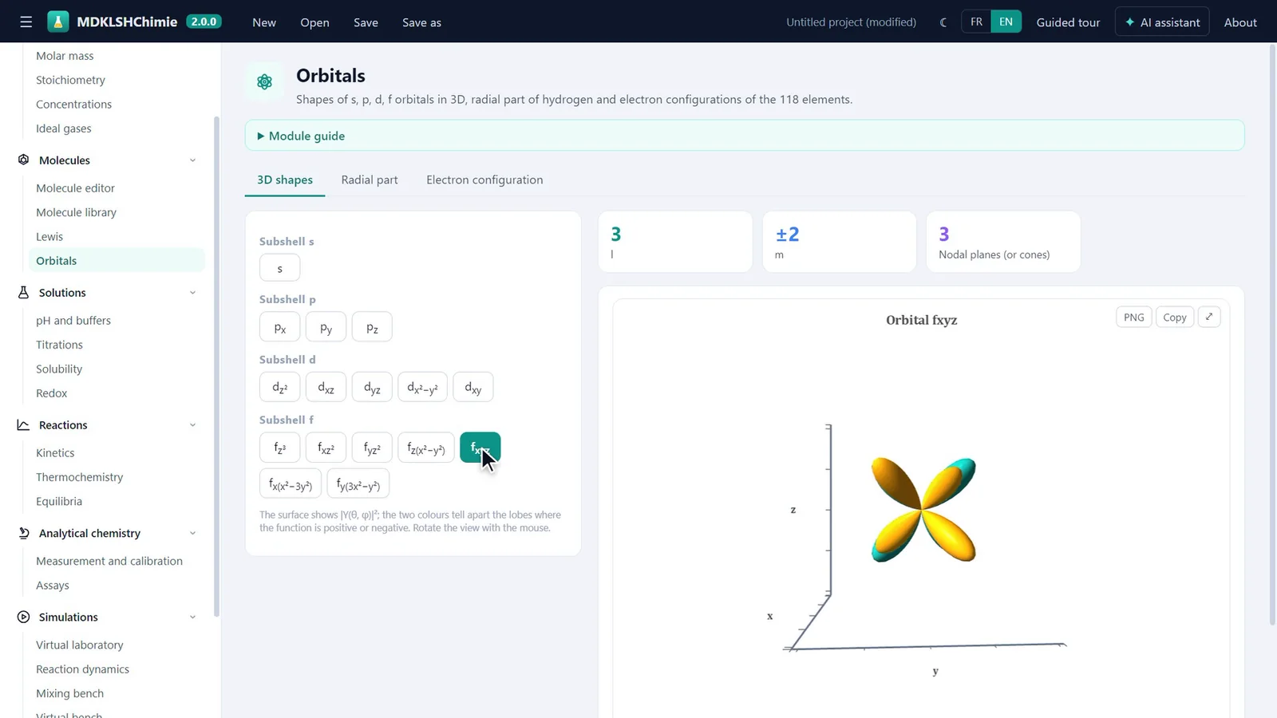Open the Electron configuration tab
The width and height of the screenshot is (1277, 718).
pyautogui.click(x=484, y=179)
